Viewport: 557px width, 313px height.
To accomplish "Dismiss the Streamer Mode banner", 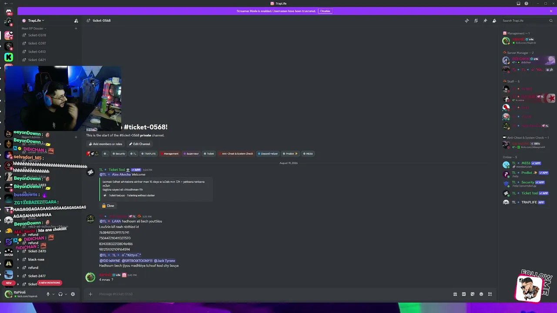I will coord(551,11).
